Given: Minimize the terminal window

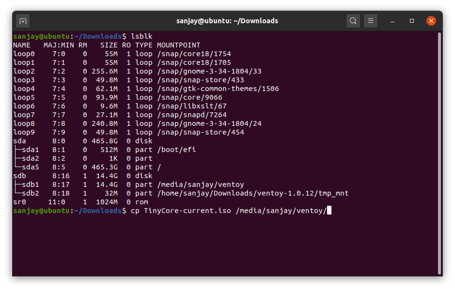Looking at the screenshot, I should [392, 21].
